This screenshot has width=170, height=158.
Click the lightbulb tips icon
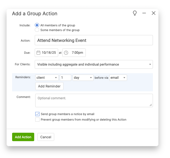pos(135,13)
